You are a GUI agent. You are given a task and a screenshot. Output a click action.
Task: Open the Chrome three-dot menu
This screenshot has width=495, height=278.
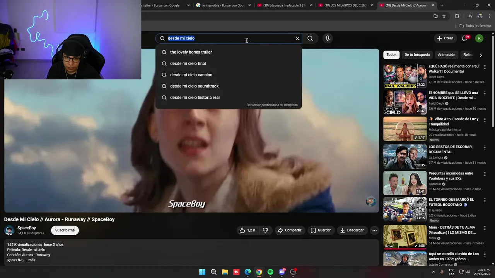click(x=490, y=16)
